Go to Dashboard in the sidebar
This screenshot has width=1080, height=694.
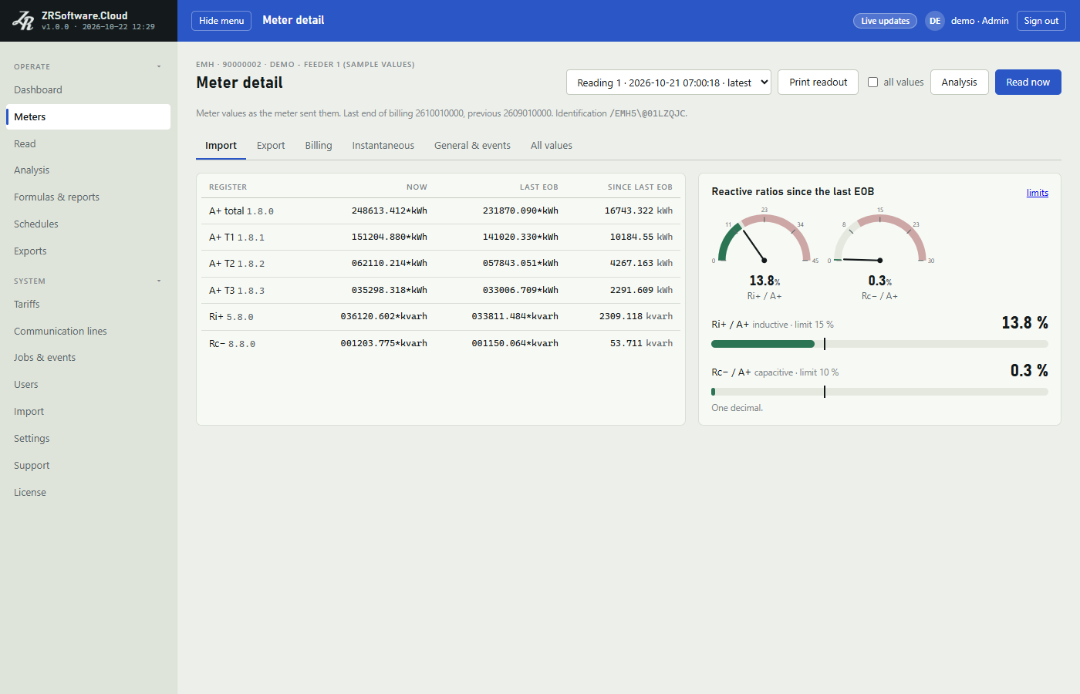[x=88, y=90]
